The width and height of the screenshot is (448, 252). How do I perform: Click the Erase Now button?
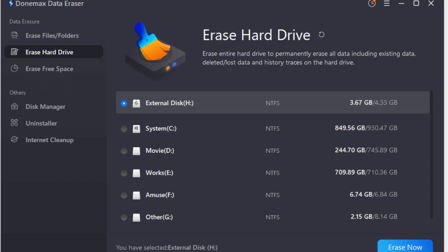tap(405, 246)
